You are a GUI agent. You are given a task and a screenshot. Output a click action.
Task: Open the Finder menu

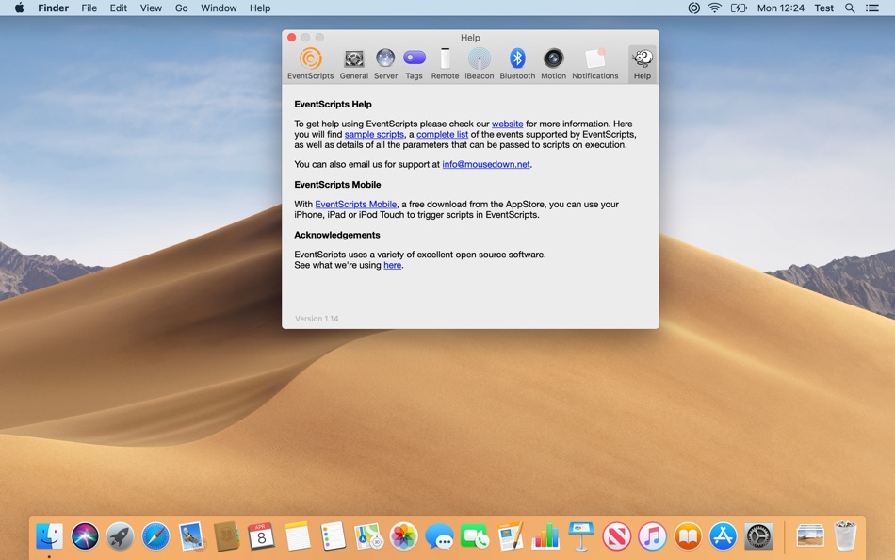[x=53, y=8]
